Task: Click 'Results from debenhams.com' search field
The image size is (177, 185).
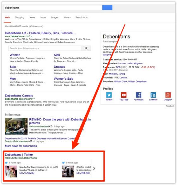Action: click(45, 48)
